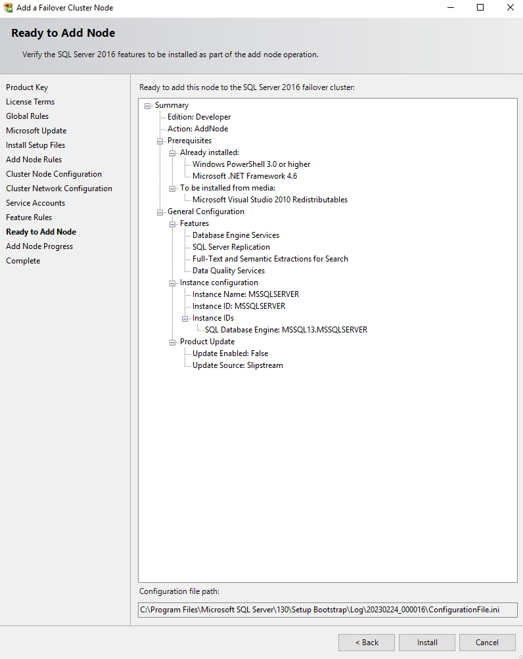Image resolution: width=523 pixels, height=659 pixels.
Task: Select Full-Text and Semantic Extractions row
Action: tap(270, 259)
